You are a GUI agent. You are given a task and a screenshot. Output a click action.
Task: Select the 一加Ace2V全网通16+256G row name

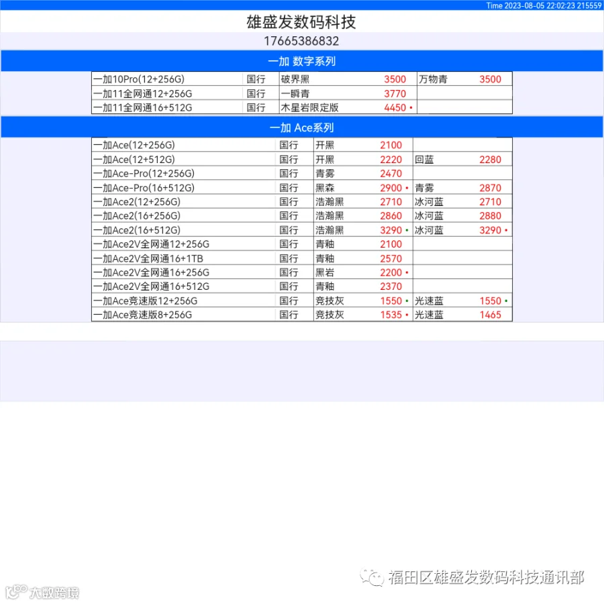point(151,272)
